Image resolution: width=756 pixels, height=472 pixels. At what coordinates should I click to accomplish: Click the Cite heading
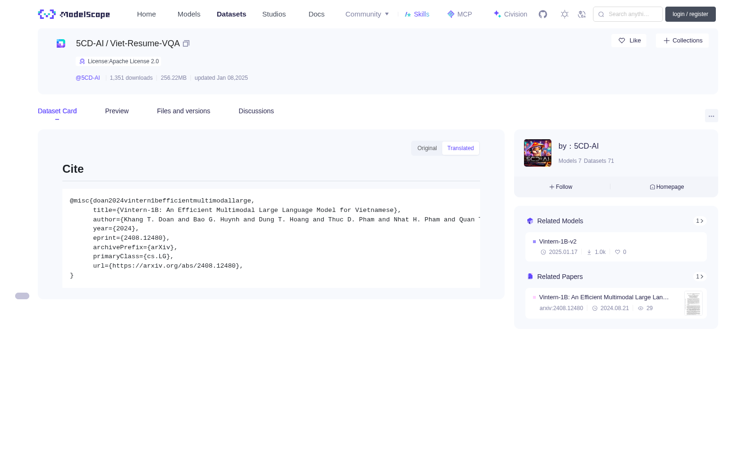73,169
